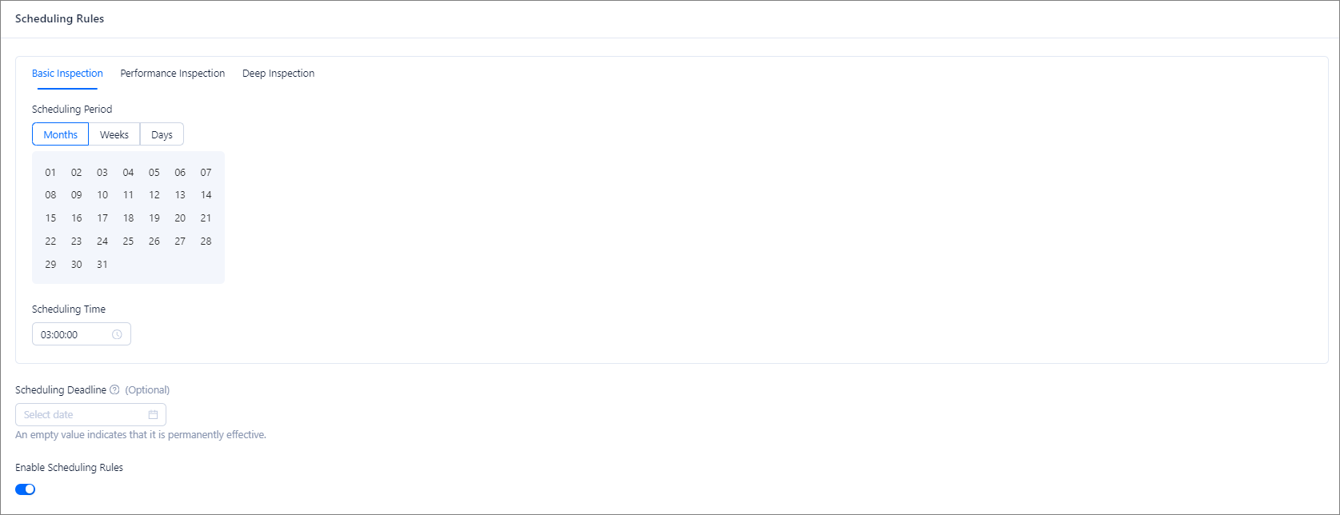This screenshot has height=515, width=1340.
Task: Choose day 07 in the month grid
Action: point(206,173)
